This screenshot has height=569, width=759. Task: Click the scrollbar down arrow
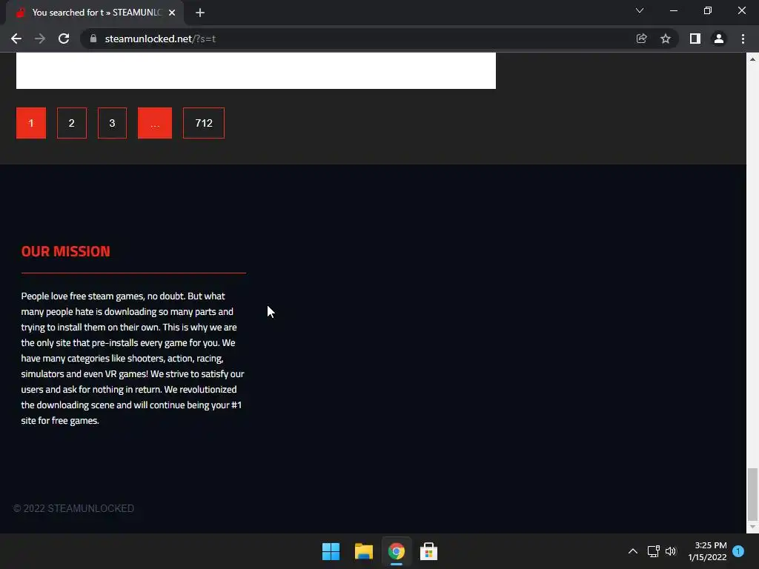coord(752,527)
